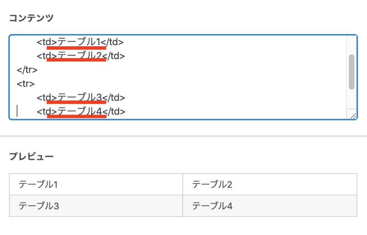This screenshot has width=367, height=235.
Task: Click the プレビュー heading label
Action: pos(31,156)
